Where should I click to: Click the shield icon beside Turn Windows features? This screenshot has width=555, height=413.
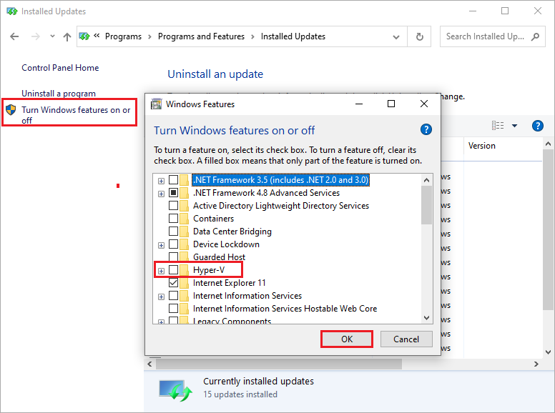11,109
